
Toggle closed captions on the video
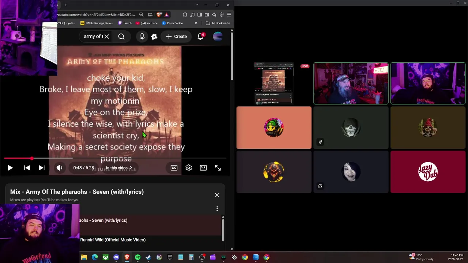[x=174, y=168]
